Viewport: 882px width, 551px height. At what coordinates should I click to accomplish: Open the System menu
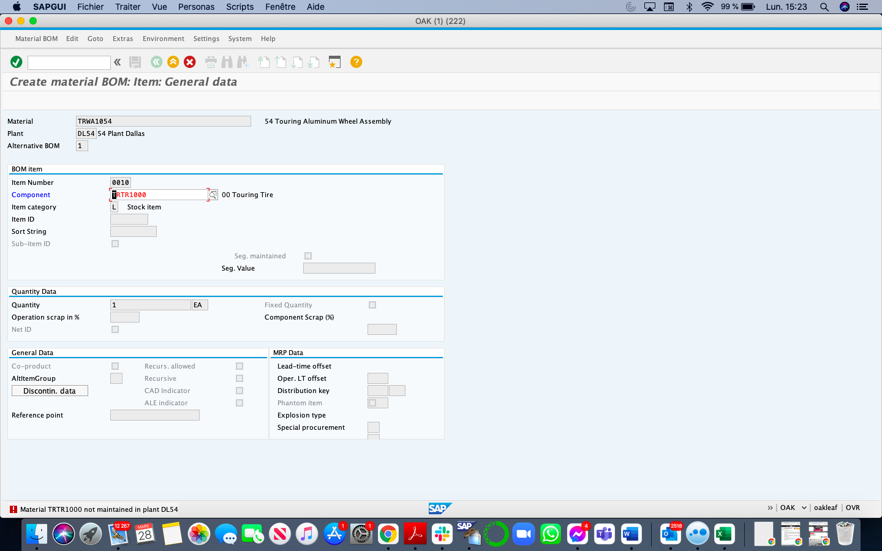pyautogui.click(x=240, y=39)
